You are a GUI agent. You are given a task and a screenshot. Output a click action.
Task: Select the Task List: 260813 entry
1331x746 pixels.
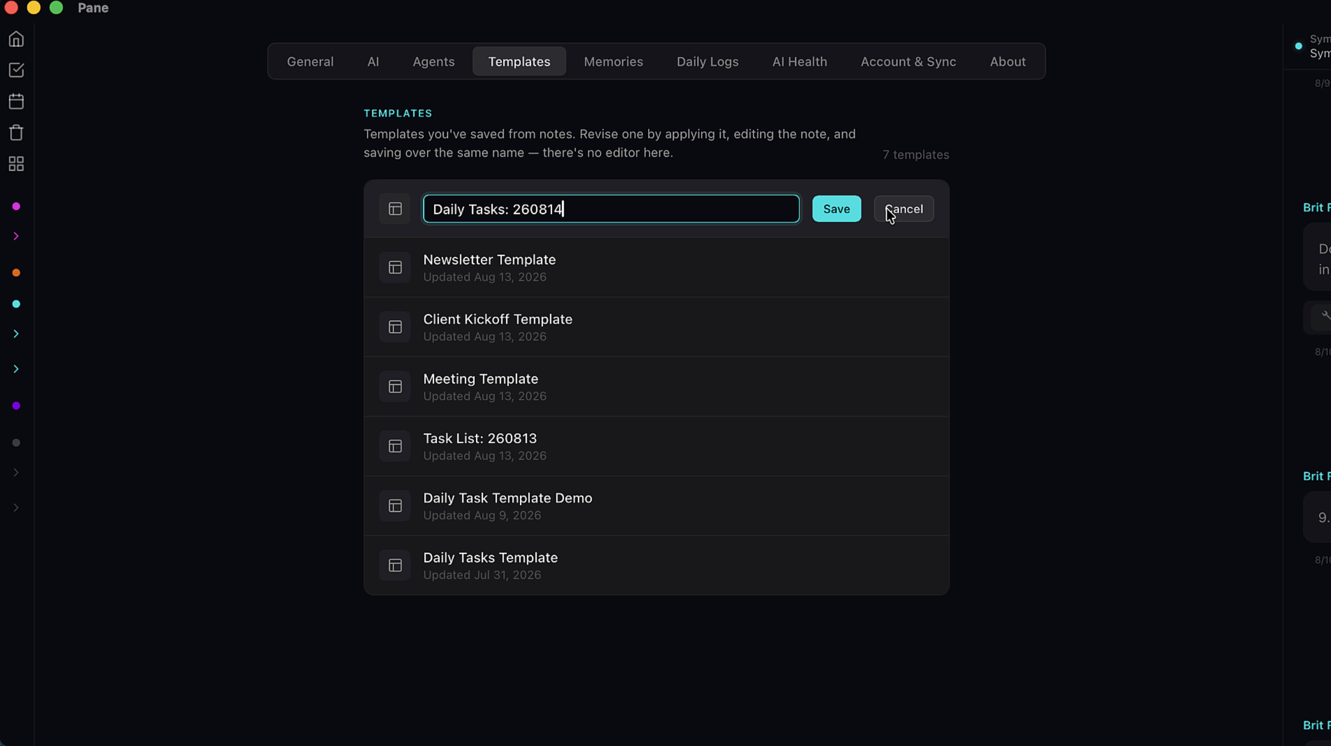pos(656,446)
